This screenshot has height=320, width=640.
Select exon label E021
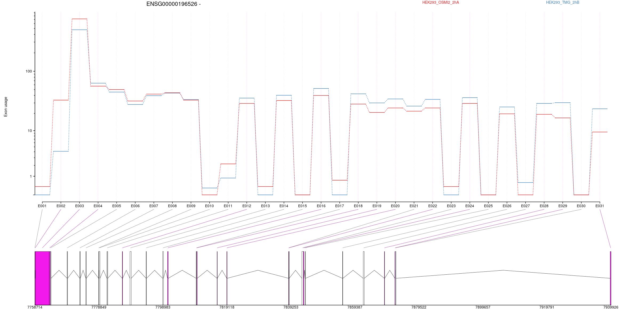[x=414, y=206]
